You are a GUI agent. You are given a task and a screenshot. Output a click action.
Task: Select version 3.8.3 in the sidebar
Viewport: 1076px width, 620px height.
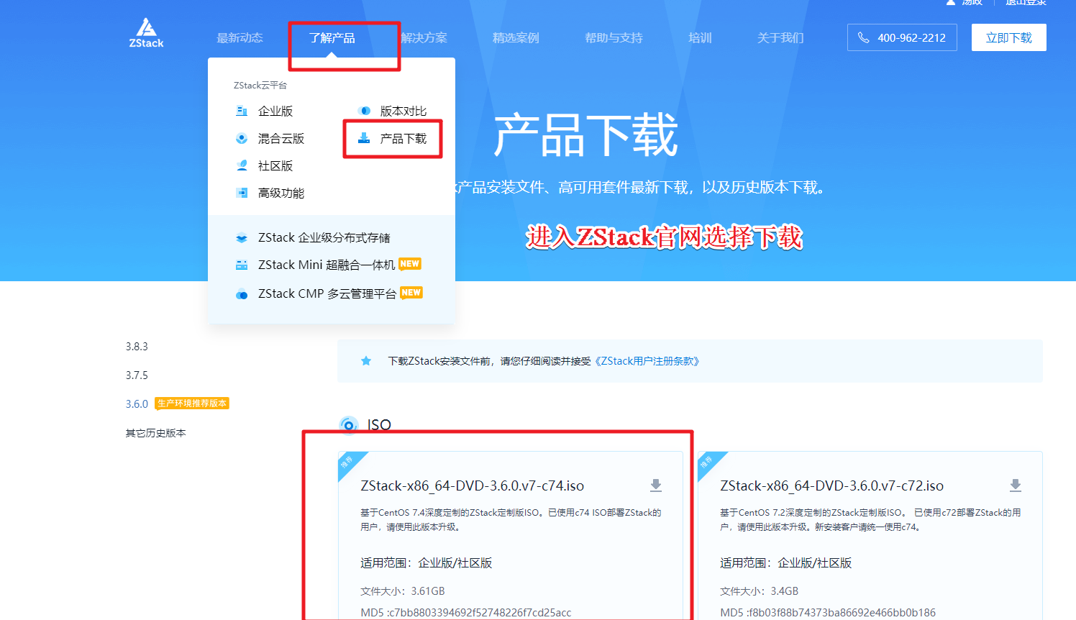[137, 346]
